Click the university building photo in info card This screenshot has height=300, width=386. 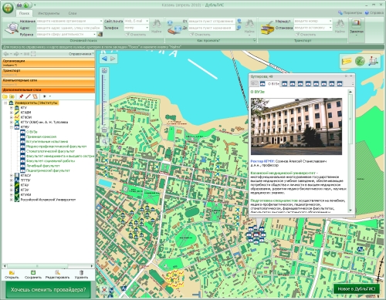(x=296, y=126)
